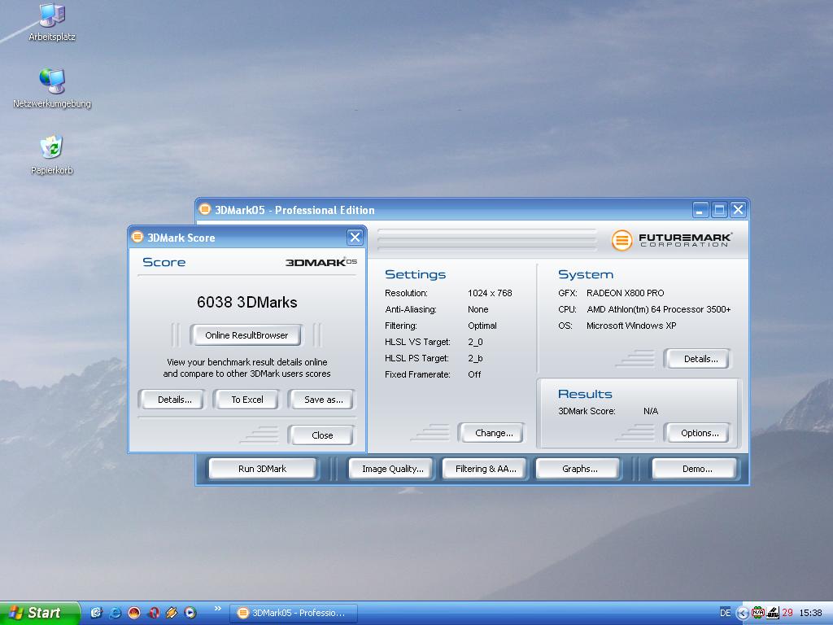Click the 1024 x 768 resolution value
Viewport: 833px width, 625px height.
(490, 293)
